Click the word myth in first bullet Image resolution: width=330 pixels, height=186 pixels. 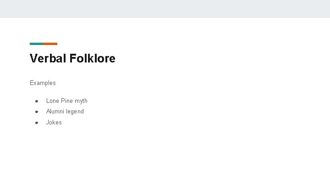point(81,101)
